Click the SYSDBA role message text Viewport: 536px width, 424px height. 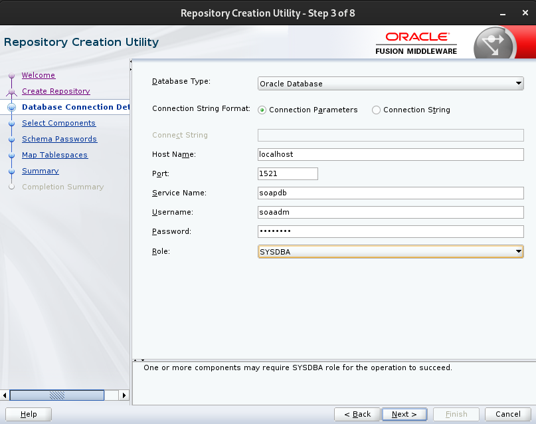[x=298, y=368]
